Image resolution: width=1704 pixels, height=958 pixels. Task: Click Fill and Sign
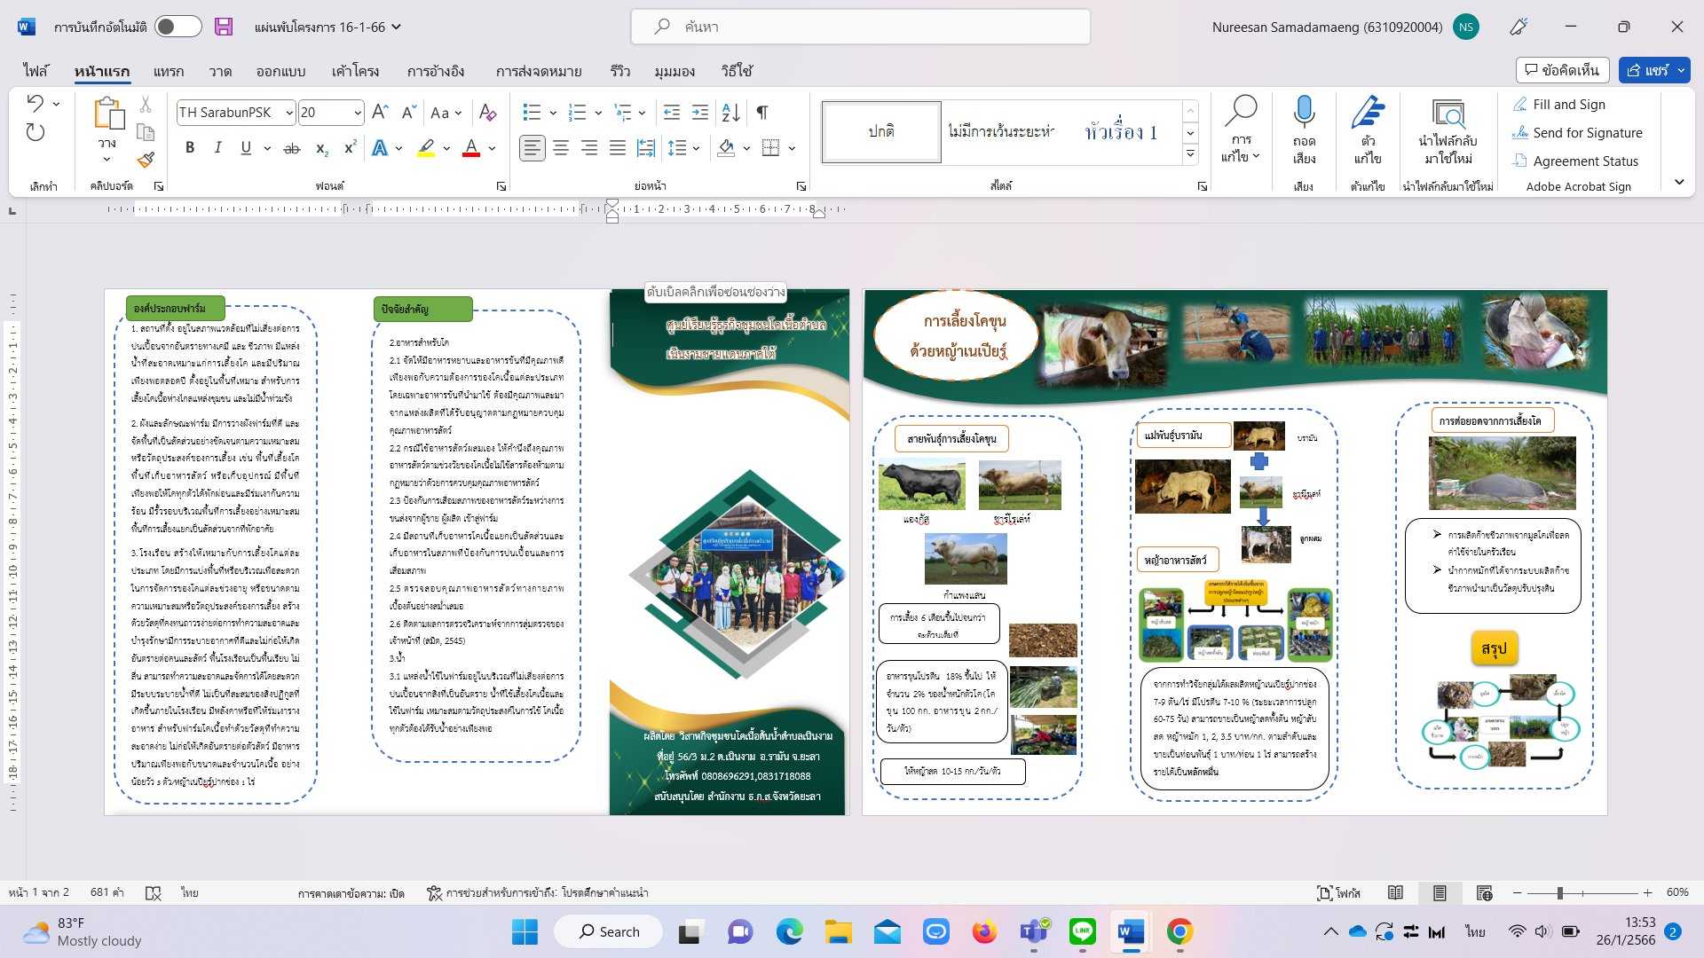[1559, 105]
